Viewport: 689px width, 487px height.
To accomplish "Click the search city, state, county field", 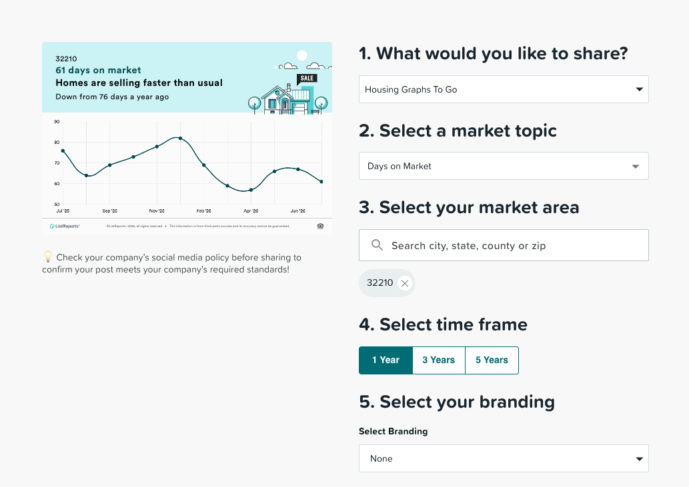I will click(504, 245).
